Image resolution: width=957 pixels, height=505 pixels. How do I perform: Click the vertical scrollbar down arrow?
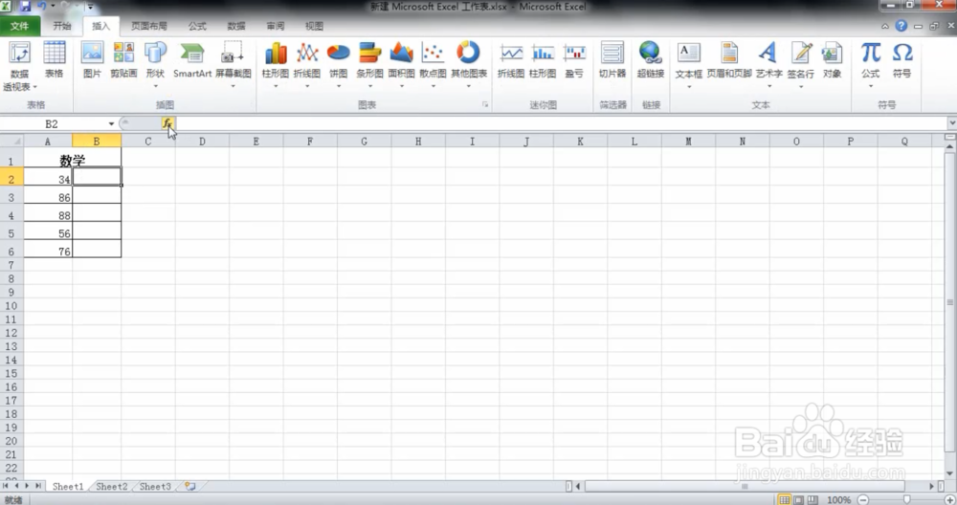950,473
